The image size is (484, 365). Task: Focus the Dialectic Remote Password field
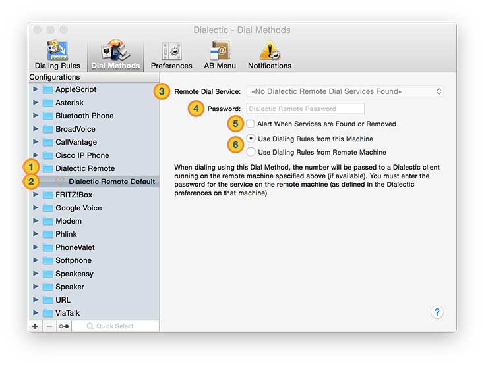point(305,109)
